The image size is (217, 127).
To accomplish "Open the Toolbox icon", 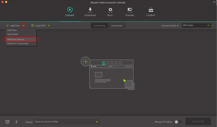I will [x=151, y=10].
